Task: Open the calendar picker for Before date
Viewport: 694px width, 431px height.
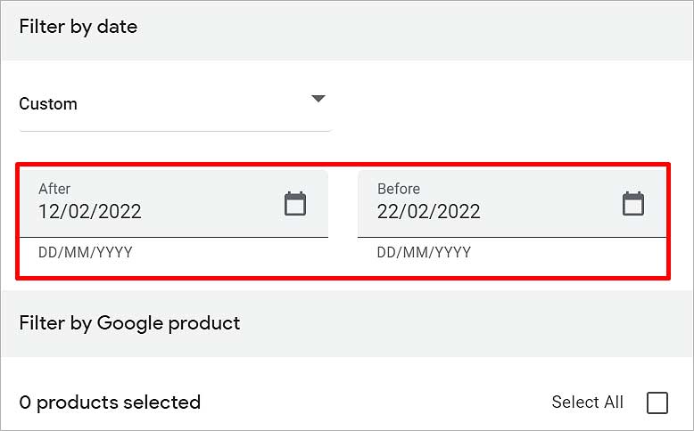Action: click(x=633, y=203)
